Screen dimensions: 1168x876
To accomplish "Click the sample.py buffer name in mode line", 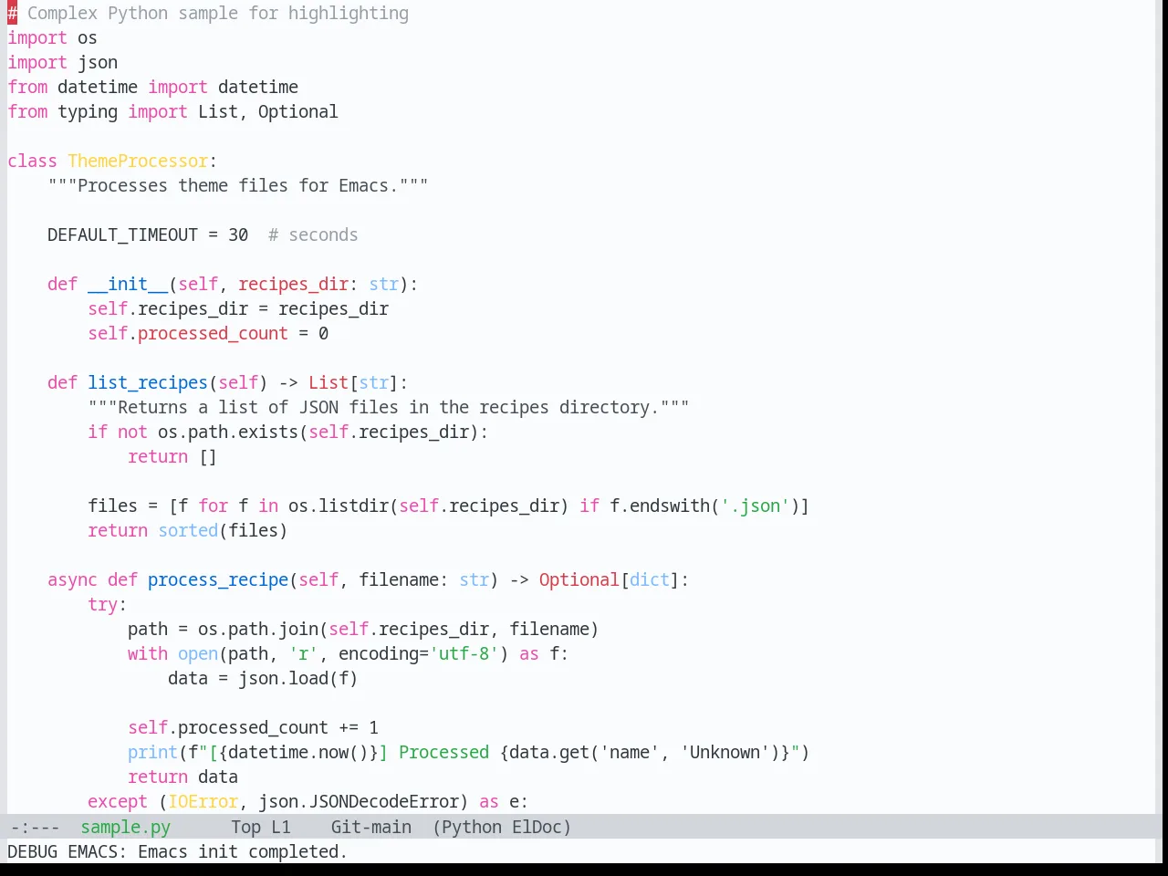I will point(125,827).
